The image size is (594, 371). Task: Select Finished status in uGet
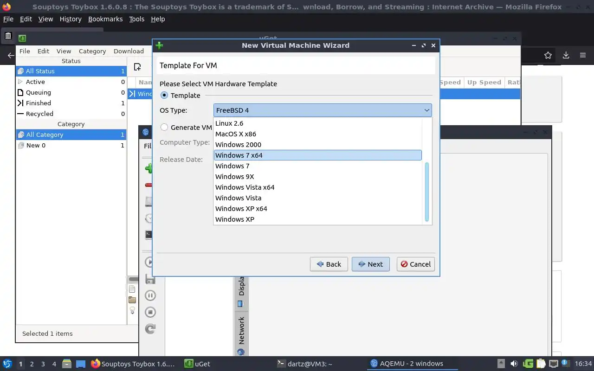click(71, 103)
